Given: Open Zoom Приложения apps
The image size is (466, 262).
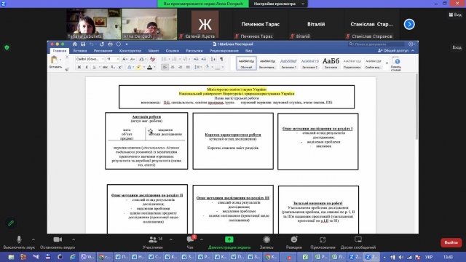Looking at the screenshot, I should [x=323, y=242].
